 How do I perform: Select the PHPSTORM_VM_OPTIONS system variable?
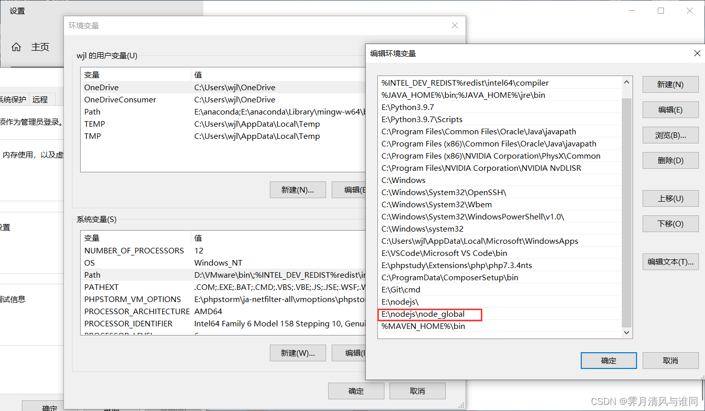pos(223,300)
